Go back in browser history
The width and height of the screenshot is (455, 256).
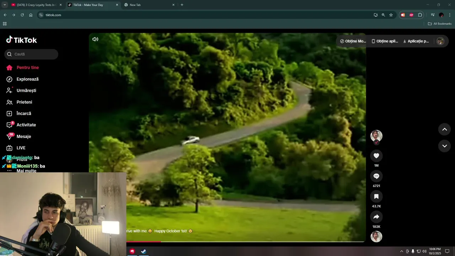[5, 15]
